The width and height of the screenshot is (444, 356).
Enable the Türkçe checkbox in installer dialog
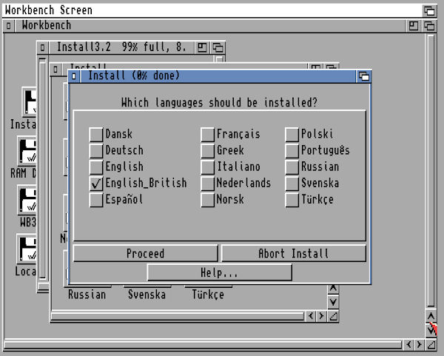click(x=292, y=200)
